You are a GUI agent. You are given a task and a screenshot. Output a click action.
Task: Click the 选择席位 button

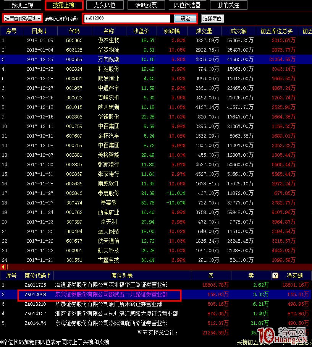[x=212, y=19]
